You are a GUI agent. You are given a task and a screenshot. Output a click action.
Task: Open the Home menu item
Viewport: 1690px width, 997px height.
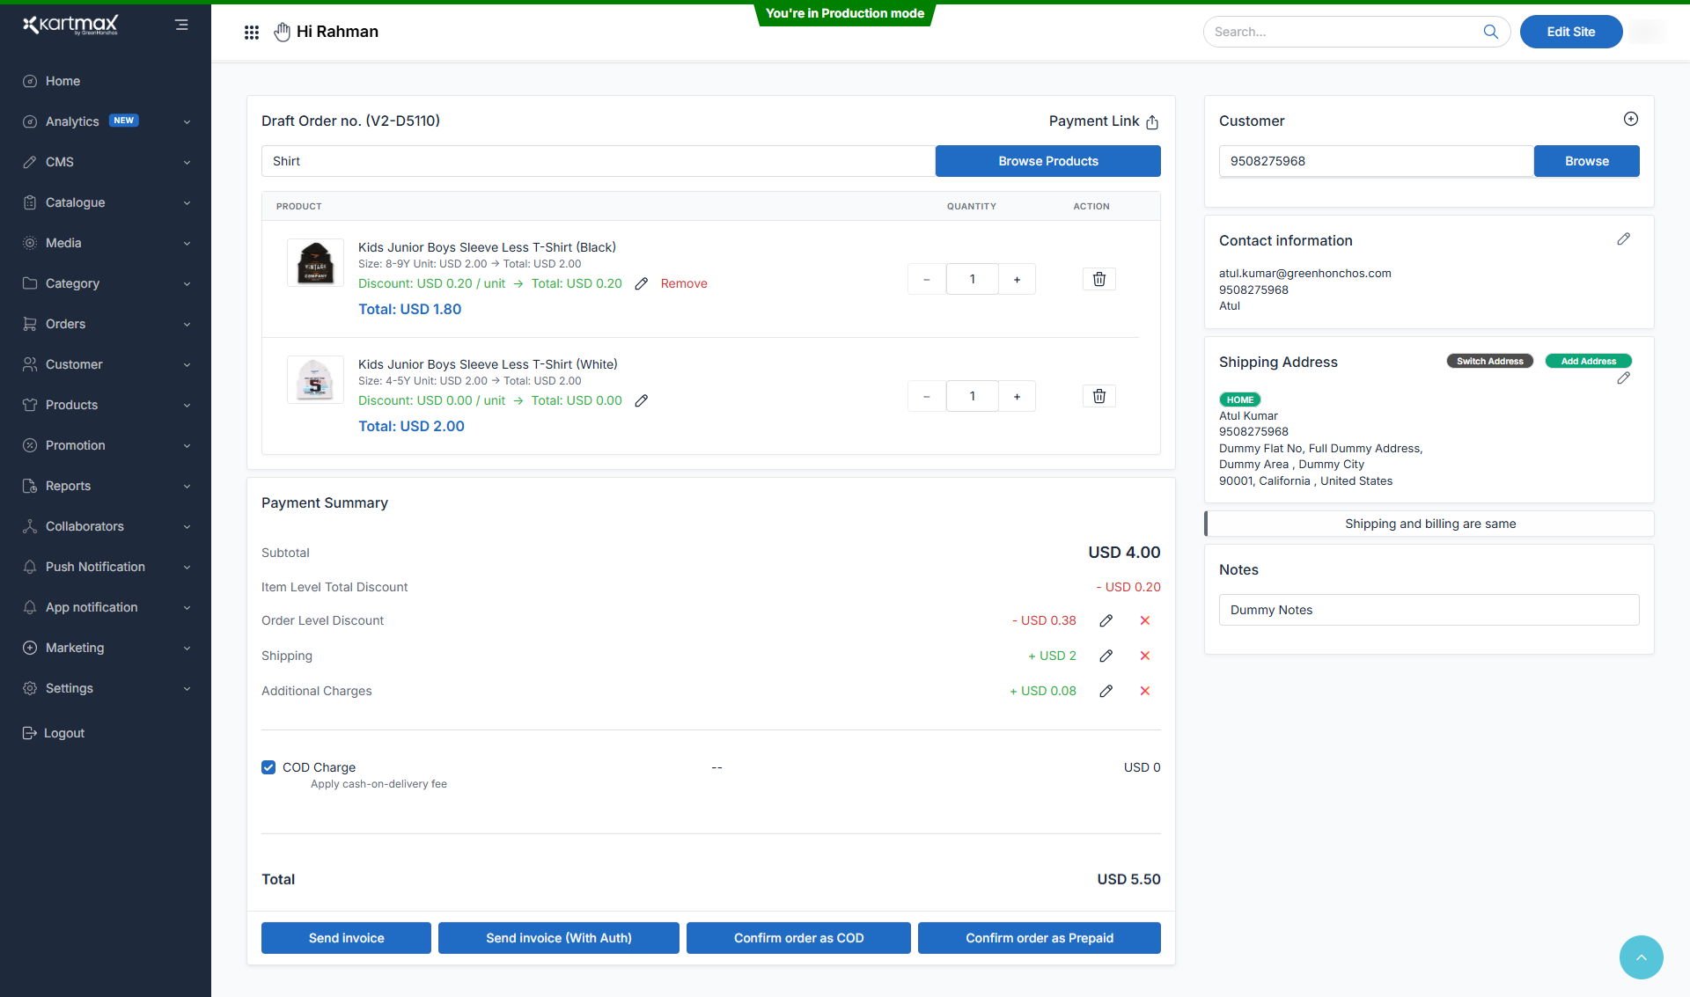(62, 81)
